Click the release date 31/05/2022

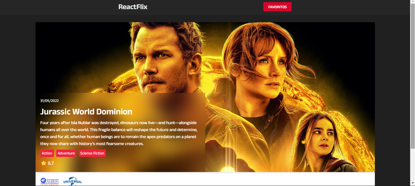(x=50, y=101)
